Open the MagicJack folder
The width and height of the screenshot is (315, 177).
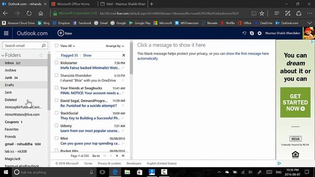point(24,159)
